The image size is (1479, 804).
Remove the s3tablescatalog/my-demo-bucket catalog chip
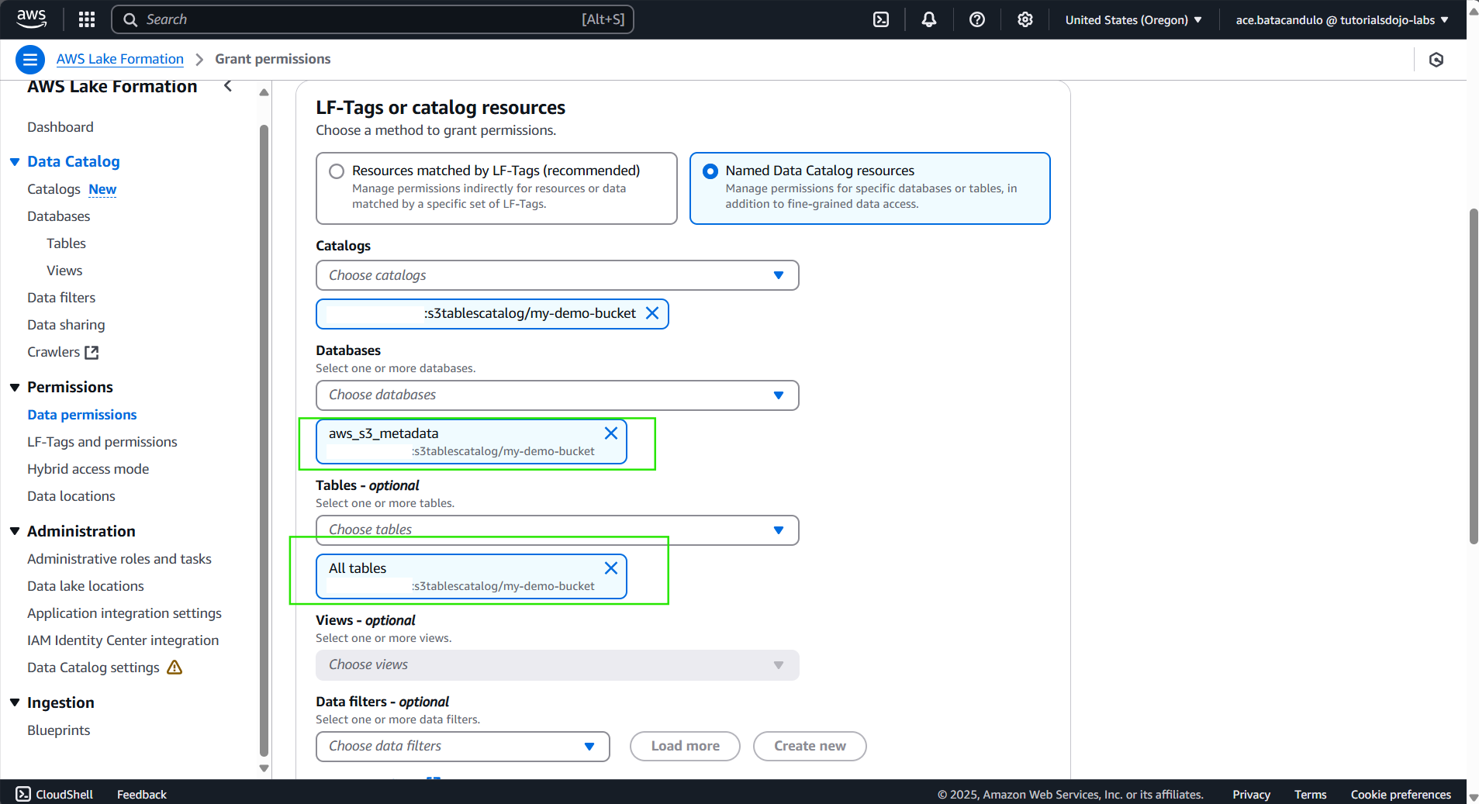(652, 313)
